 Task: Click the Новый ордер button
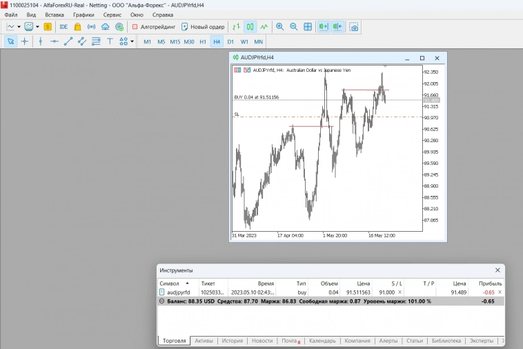[203, 27]
